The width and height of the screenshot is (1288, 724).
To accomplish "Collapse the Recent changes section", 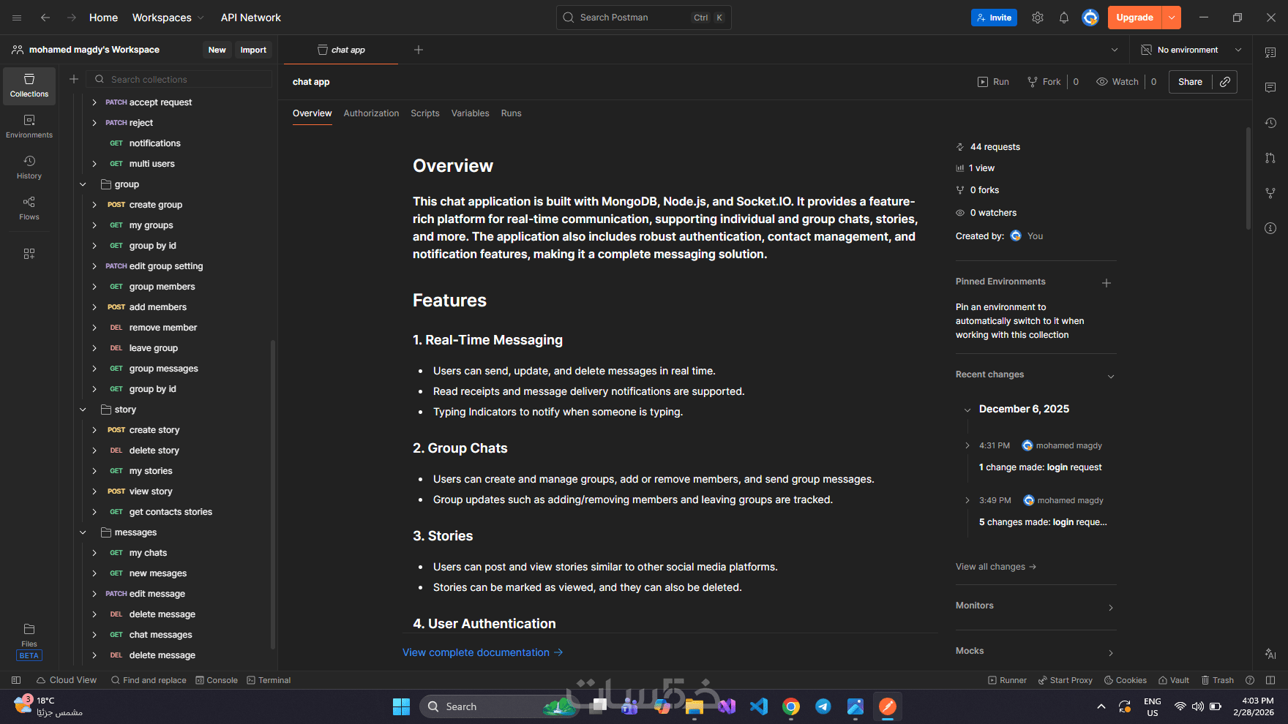I will [1111, 377].
